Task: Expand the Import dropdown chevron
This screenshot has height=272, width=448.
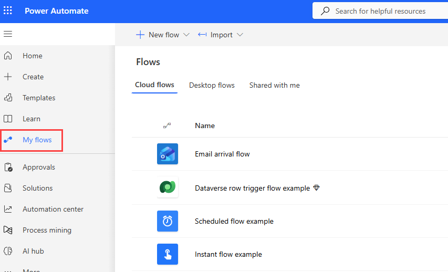Action: coord(240,35)
